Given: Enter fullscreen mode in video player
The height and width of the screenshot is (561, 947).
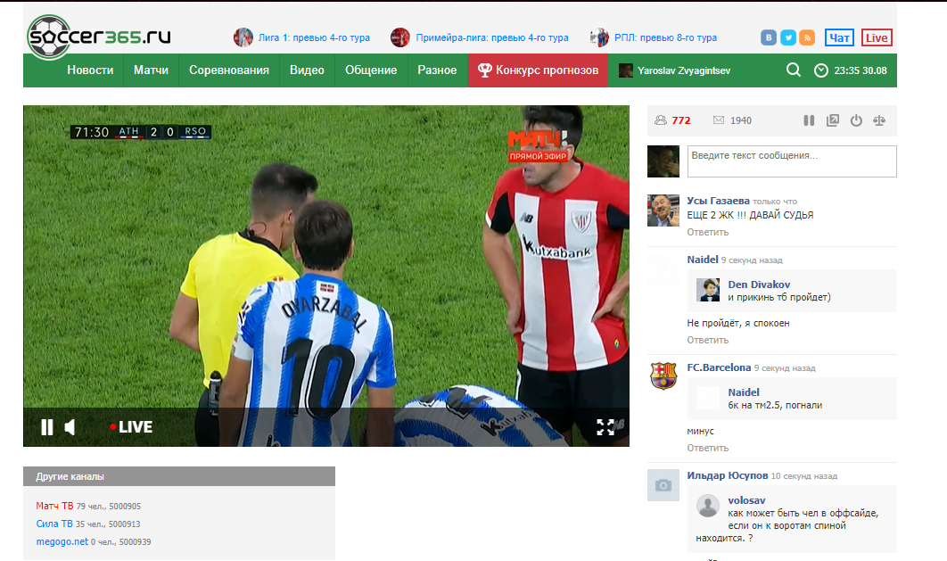Looking at the screenshot, I should click(x=605, y=427).
